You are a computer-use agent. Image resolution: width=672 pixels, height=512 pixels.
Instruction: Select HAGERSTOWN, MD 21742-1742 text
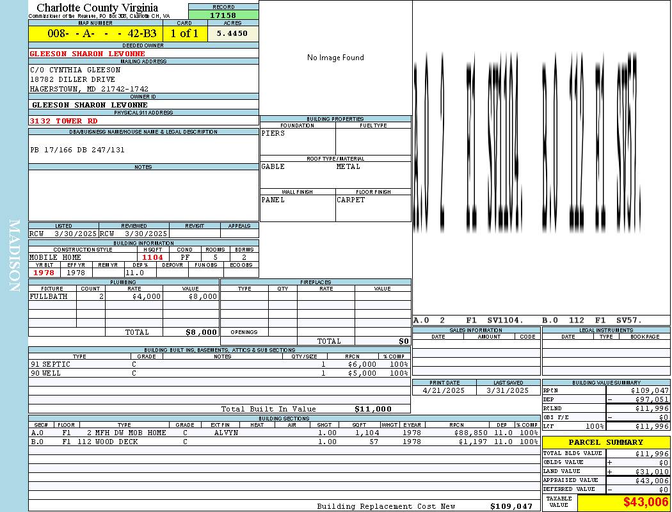(89, 89)
